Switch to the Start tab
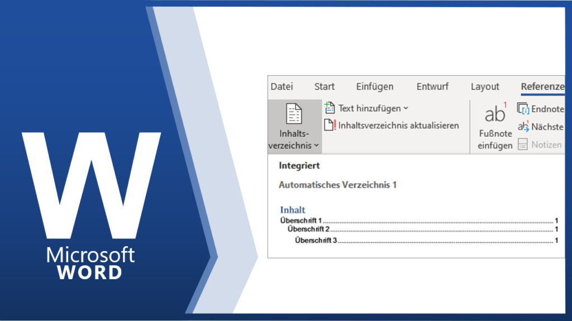572x321 pixels. pos(325,87)
